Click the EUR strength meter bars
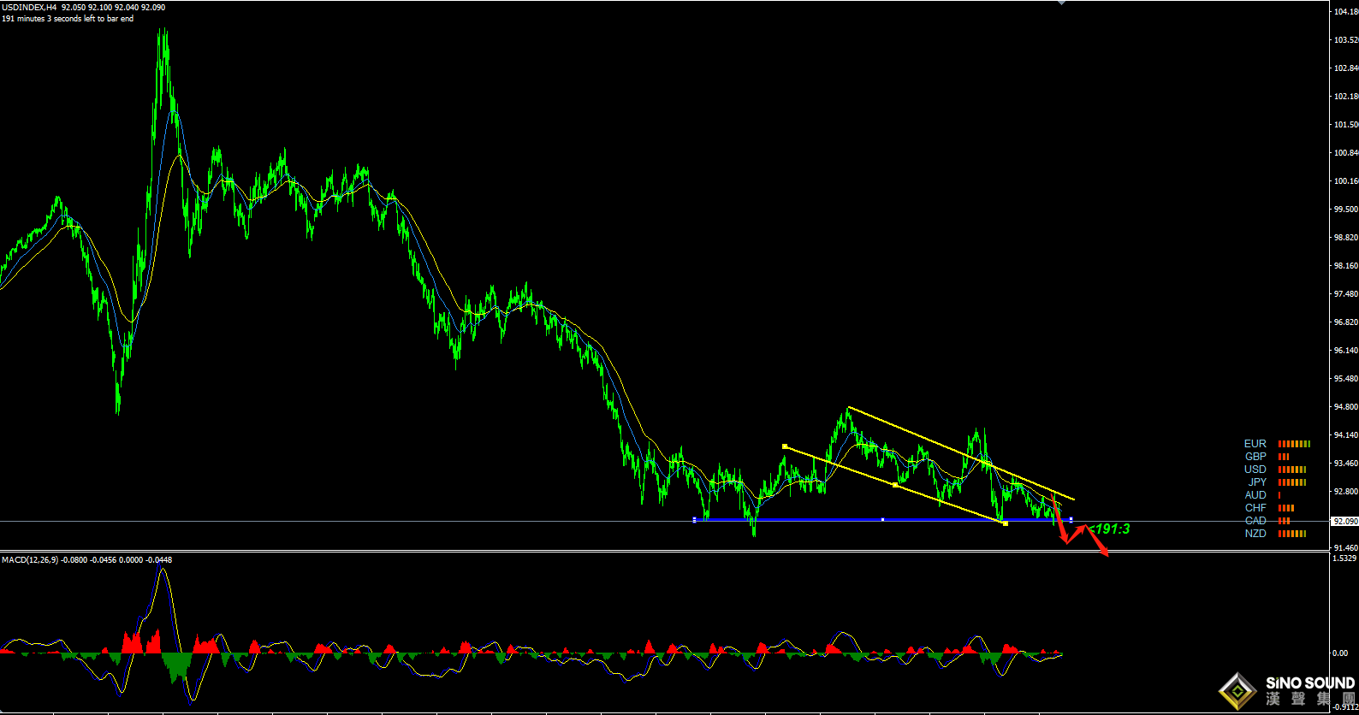The width and height of the screenshot is (1359, 715). click(x=1294, y=444)
